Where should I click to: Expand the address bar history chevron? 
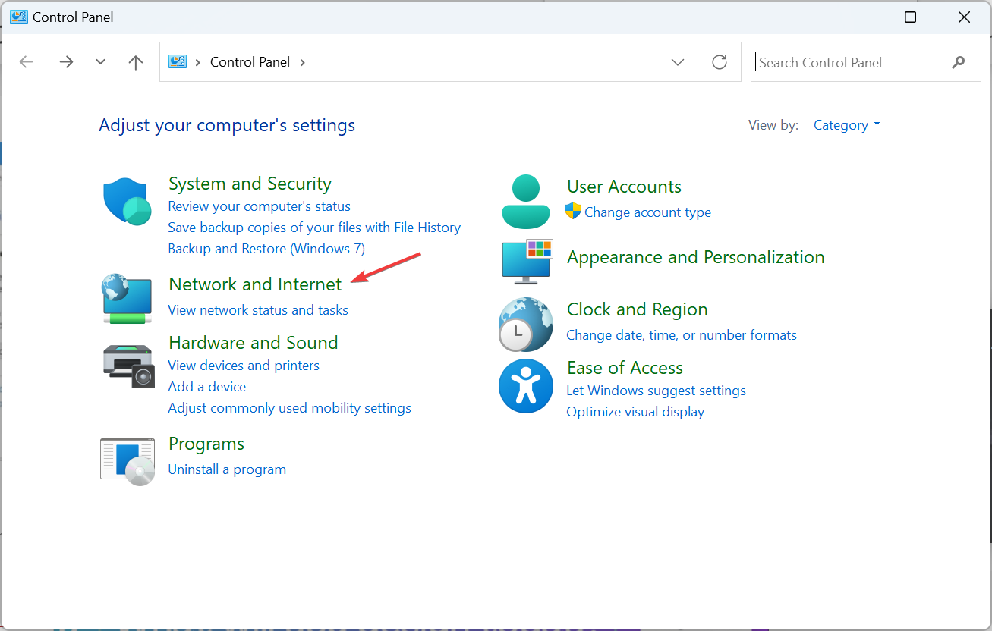[677, 61]
